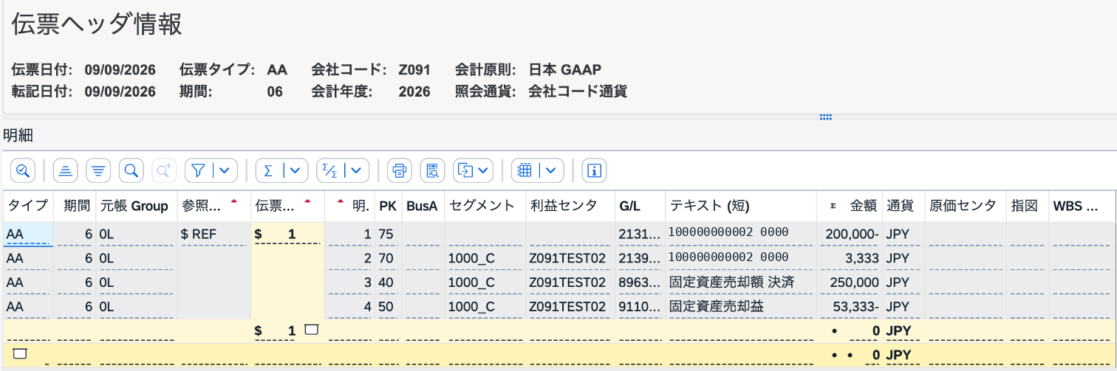Image resolution: width=1117 pixels, height=371 pixels.
Task: Click the amount cell 200,000-
Action: tap(850, 234)
